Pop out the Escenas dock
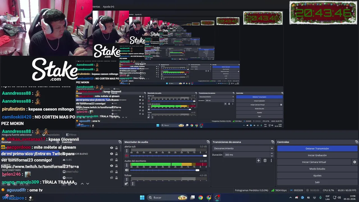The width and height of the screenshot is (359, 202). (58, 142)
